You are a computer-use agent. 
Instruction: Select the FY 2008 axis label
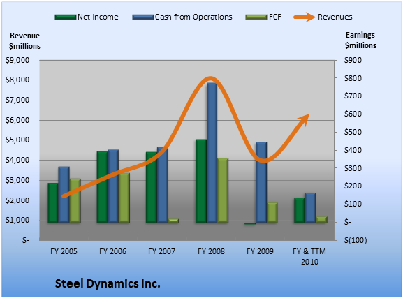(211, 251)
